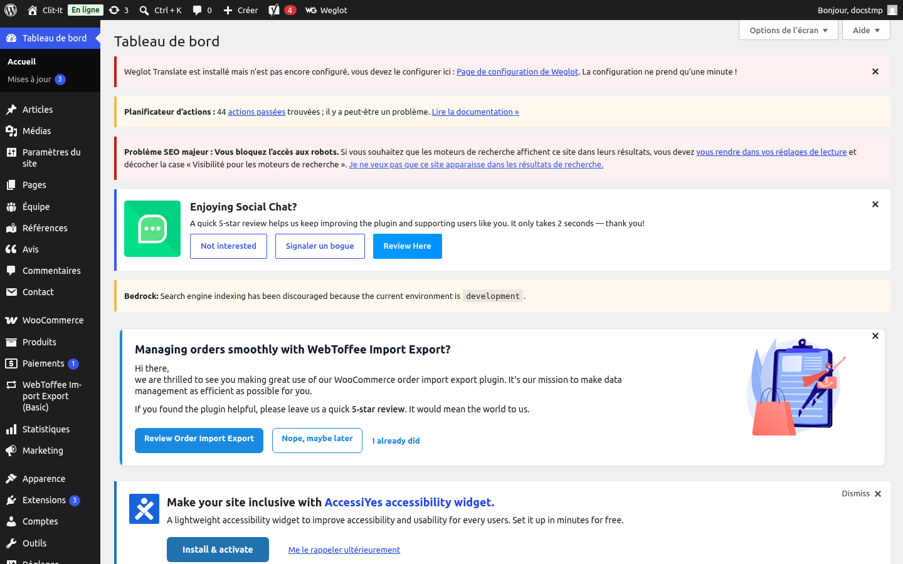
Task: Click the En ligne status badge
Action: [85, 10]
